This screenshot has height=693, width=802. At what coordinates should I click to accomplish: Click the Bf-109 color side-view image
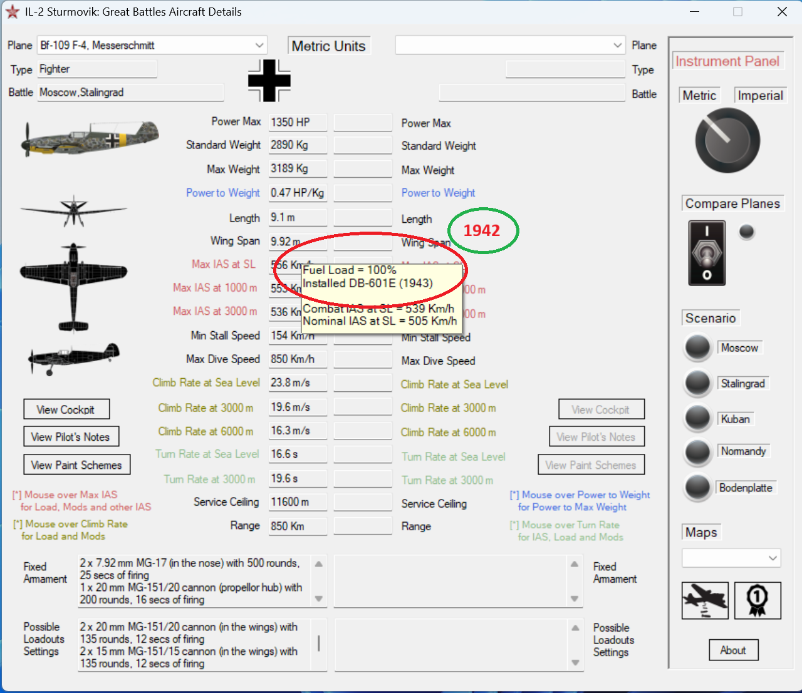(90, 138)
